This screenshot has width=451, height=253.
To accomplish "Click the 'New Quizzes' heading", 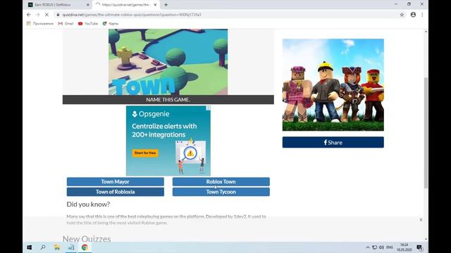I will click(87, 239).
